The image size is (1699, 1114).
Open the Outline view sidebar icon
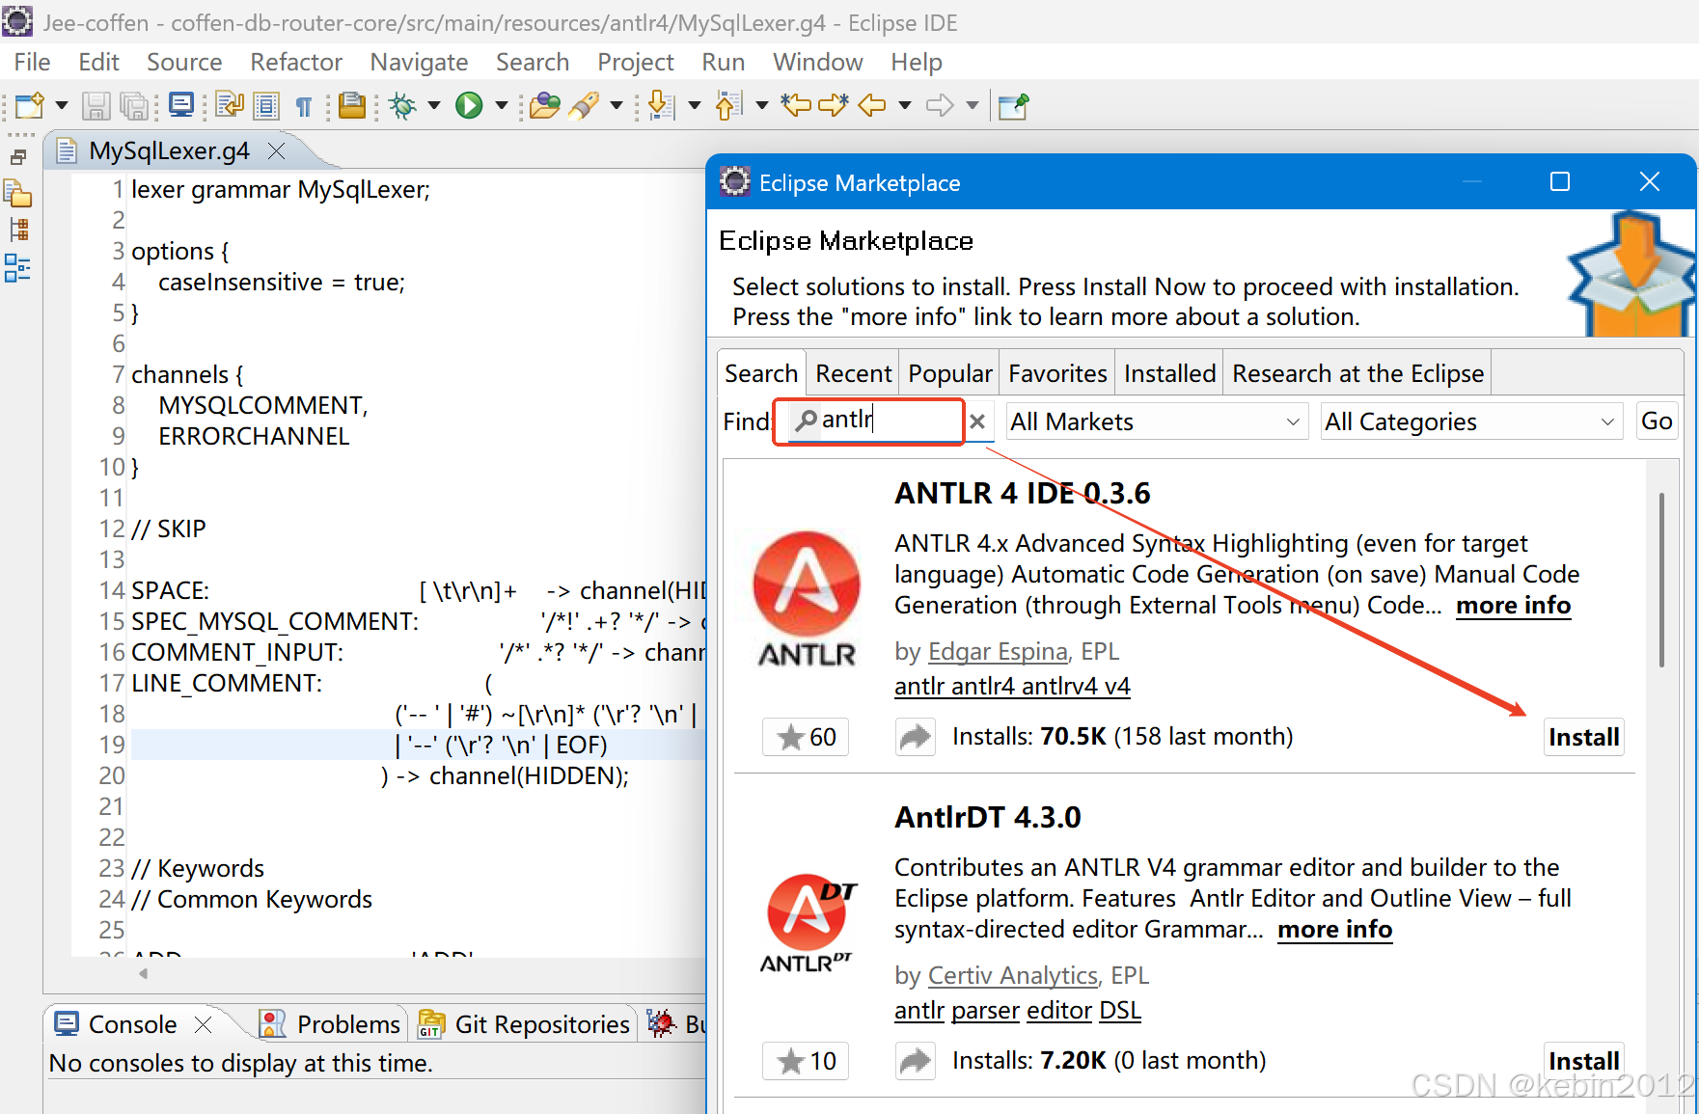[x=17, y=267]
